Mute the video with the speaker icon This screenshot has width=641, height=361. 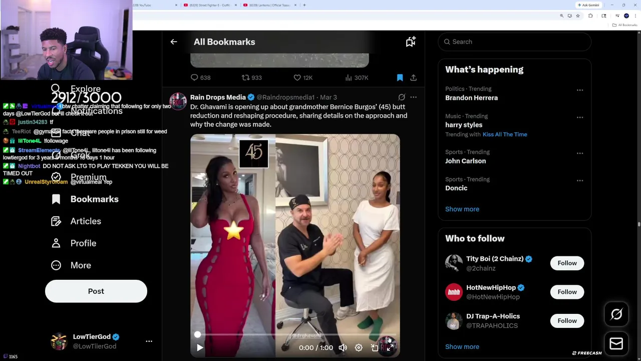point(343,347)
